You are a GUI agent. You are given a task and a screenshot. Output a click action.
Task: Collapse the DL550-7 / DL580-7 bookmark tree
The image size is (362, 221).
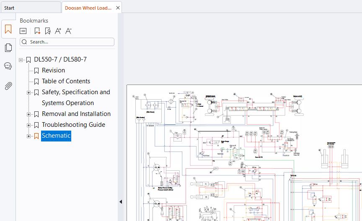(21, 60)
